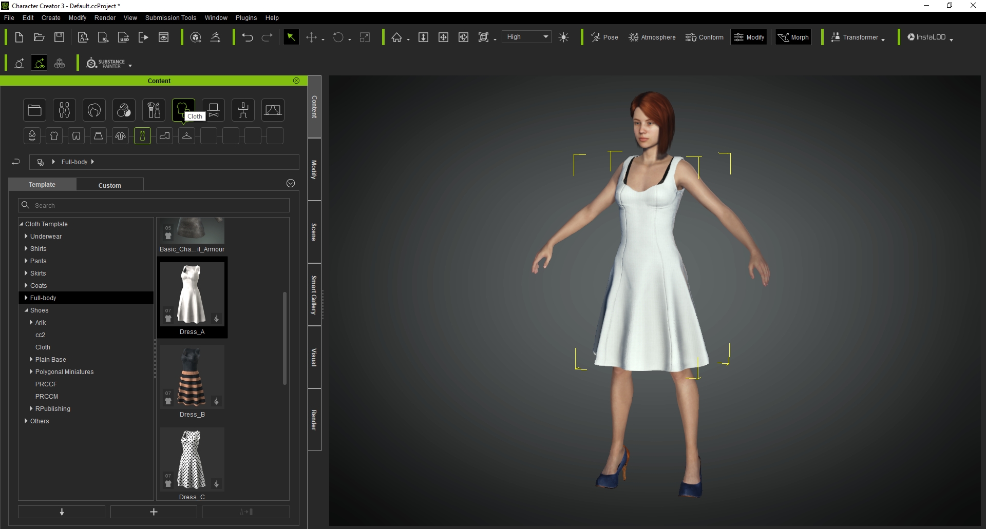Open the Hair content category
Screen dimensions: 986x529
(x=94, y=110)
